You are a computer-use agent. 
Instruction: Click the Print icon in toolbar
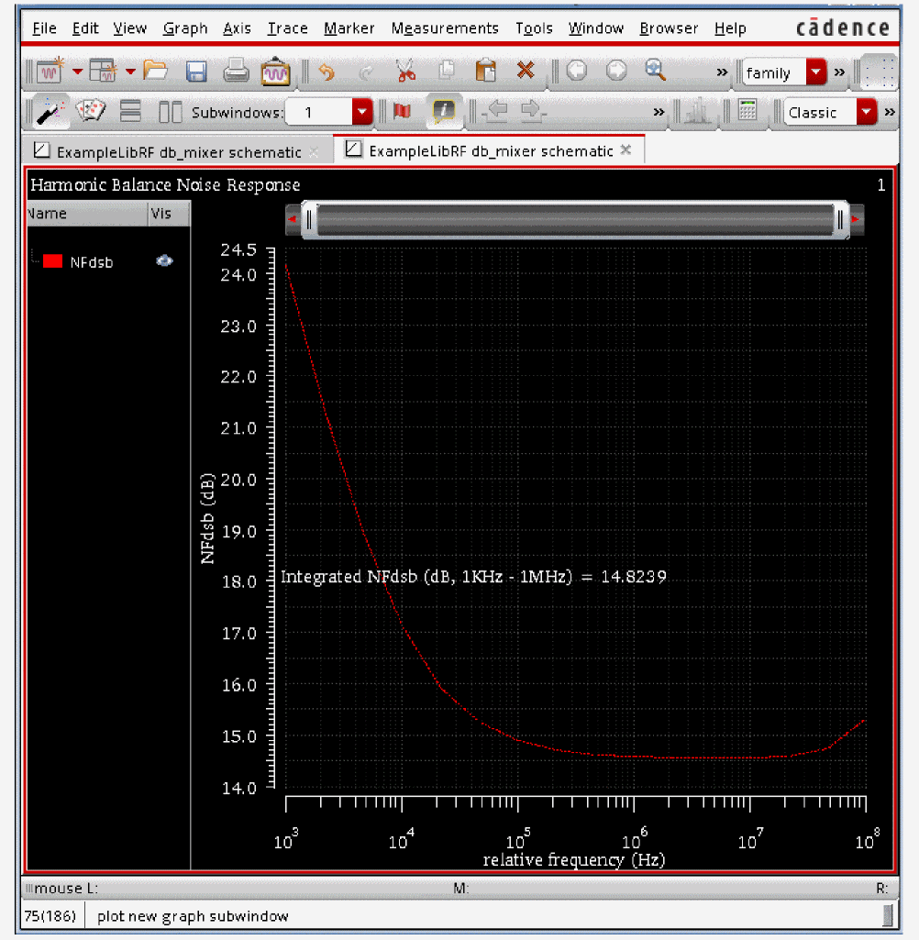[235, 71]
